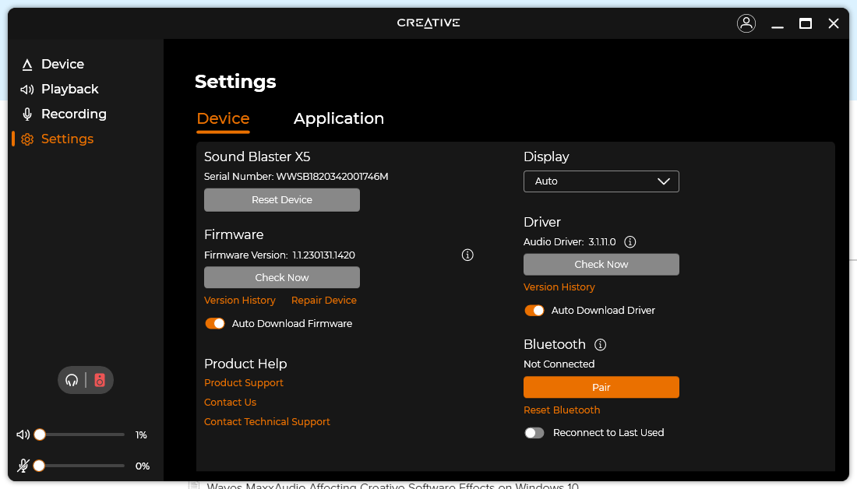Image resolution: width=857 pixels, height=489 pixels.
Task: Click the serial number WWSB1820342001746M text
Action: [x=333, y=177]
